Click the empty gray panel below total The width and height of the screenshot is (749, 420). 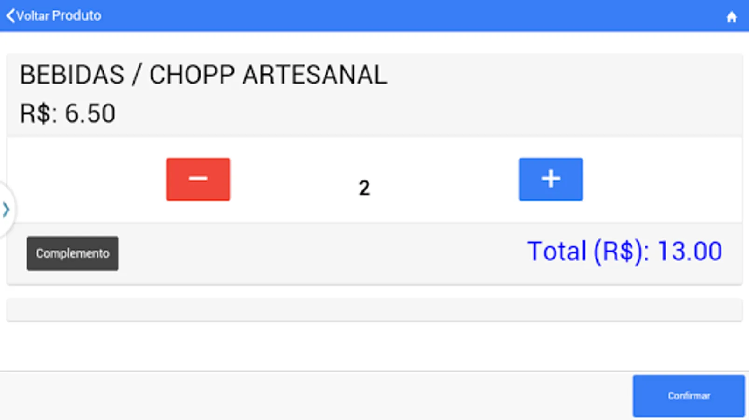click(x=374, y=310)
